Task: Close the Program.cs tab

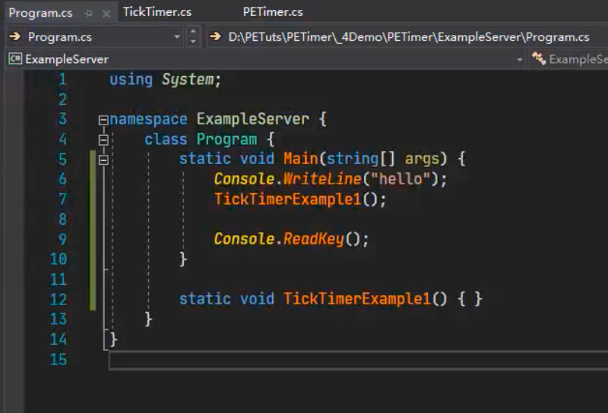Action: tap(106, 13)
